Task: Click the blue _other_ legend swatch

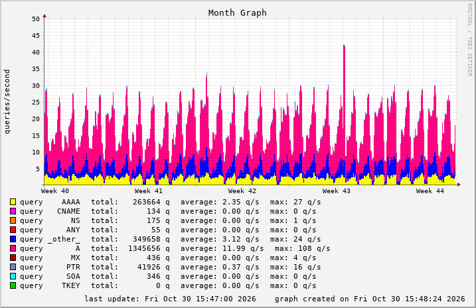Action: click(x=13, y=239)
